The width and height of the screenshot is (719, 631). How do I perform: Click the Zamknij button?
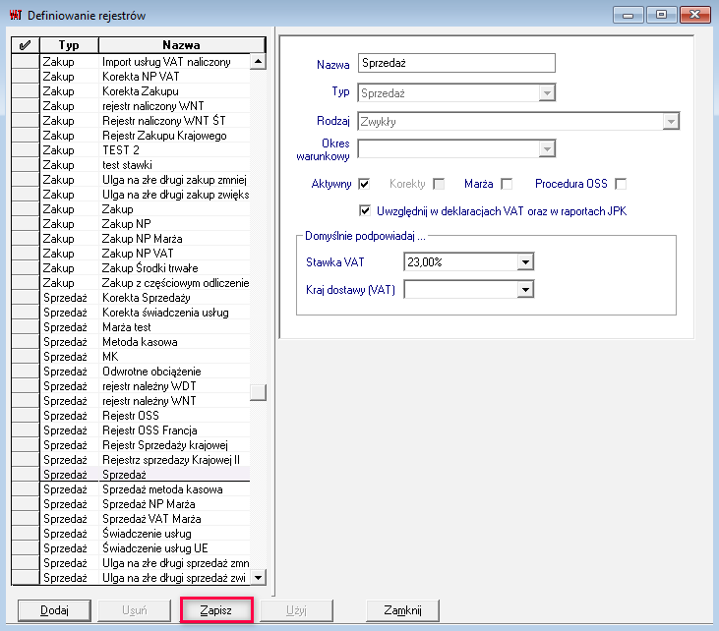[402, 610]
